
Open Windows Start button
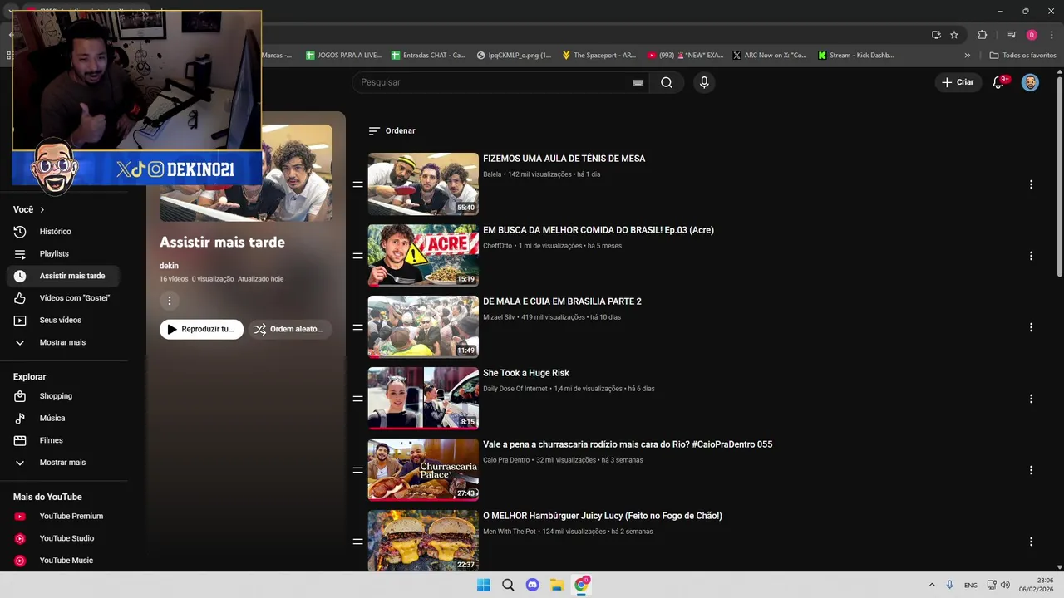(483, 585)
